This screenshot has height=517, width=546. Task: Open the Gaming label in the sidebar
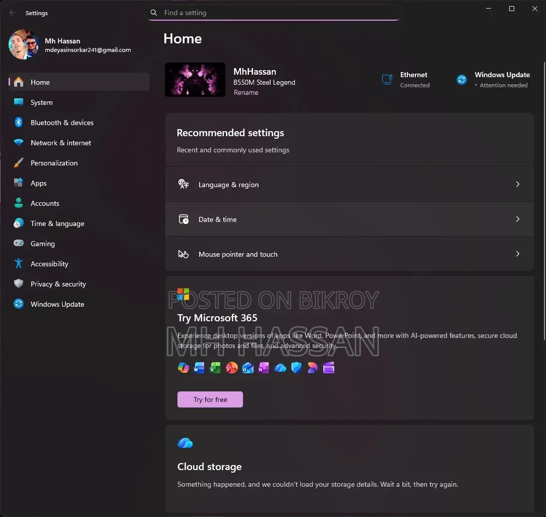point(42,244)
